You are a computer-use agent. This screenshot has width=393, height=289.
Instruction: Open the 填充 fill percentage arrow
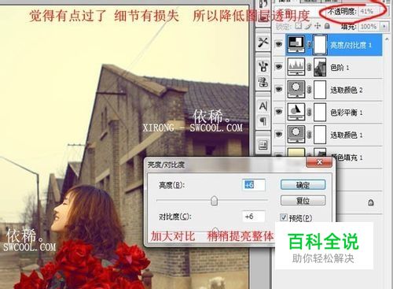coord(384,26)
